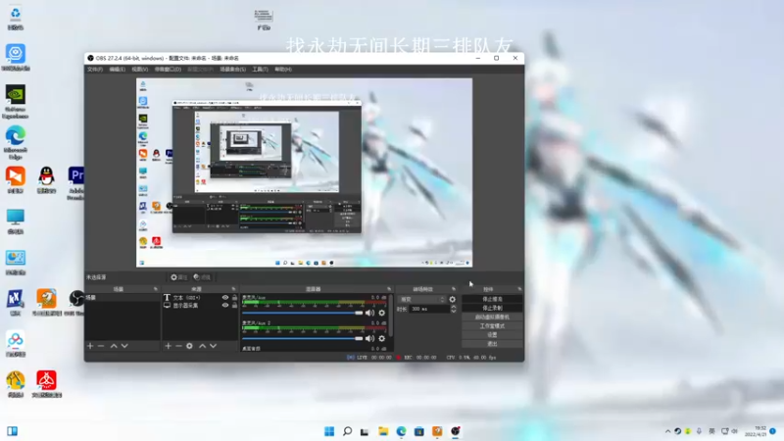Start the virtual camera
Image resolution: width=784 pixels, height=441 pixels.
pyautogui.click(x=493, y=317)
